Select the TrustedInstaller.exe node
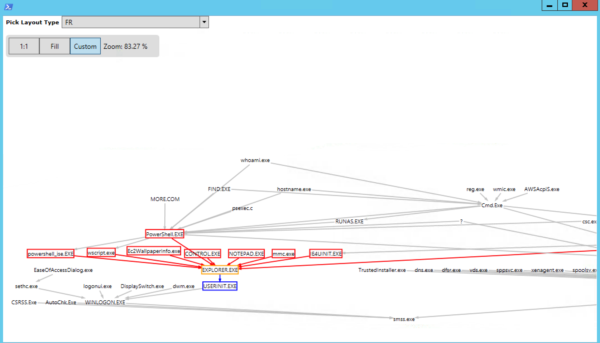 [x=382, y=270]
